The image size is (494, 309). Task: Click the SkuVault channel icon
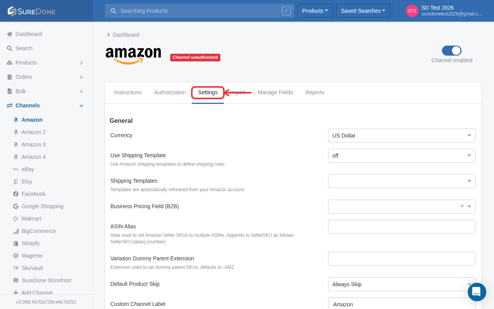pyautogui.click(x=16, y=268)
